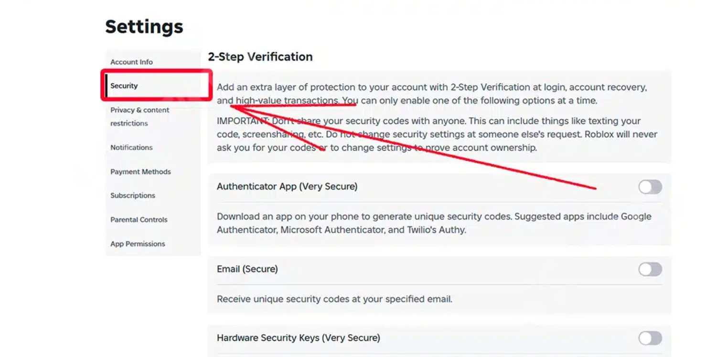The height and width of the screenshot is (357, 706).
Task: Enable the Authenticator App toggle
Action: click(650, 187)
